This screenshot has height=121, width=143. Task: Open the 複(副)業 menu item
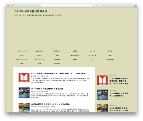tap(92, 55)
